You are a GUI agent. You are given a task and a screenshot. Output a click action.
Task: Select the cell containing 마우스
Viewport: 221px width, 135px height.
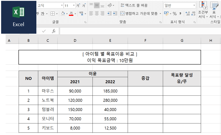click(48, 91)
